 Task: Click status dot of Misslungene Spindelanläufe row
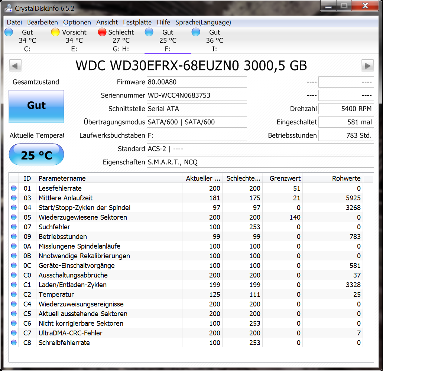tap(14, 246)
